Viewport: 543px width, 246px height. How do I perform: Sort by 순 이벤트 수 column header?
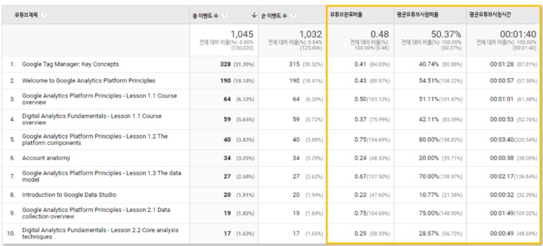(275, 15)
